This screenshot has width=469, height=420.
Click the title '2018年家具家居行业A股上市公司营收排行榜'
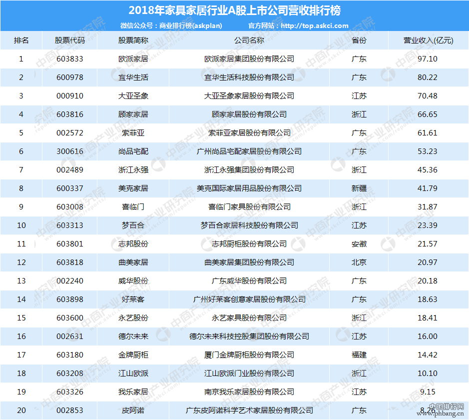235,10
